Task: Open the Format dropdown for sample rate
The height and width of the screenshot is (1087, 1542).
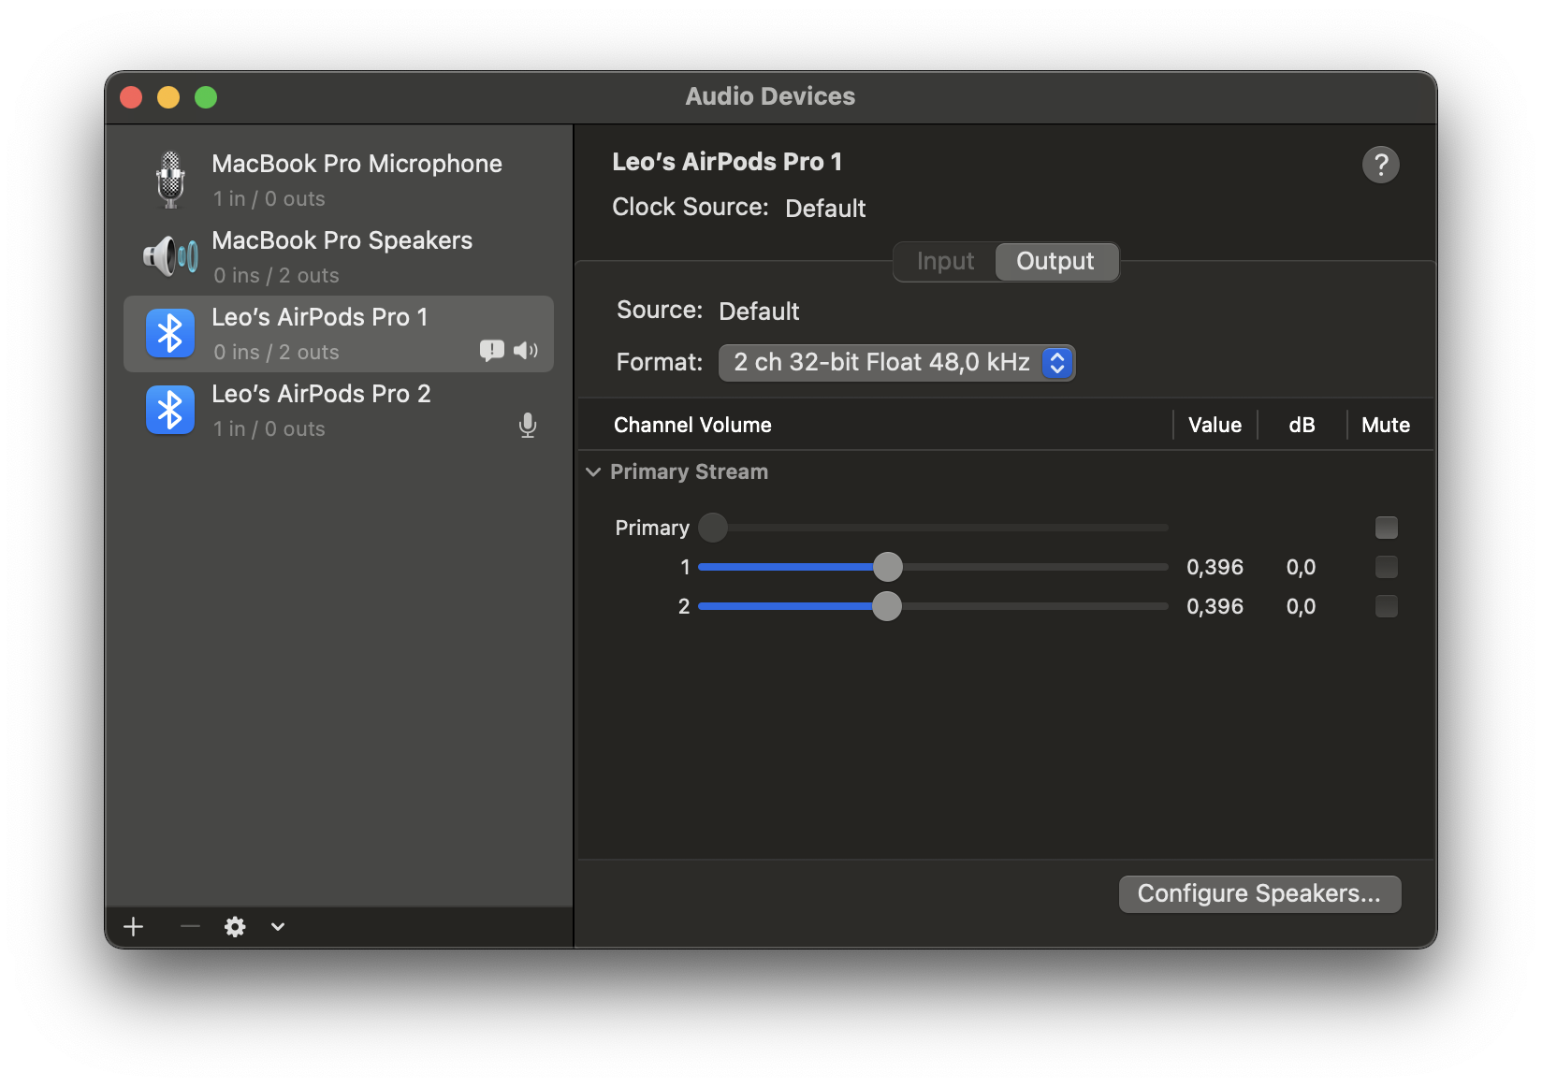Action: click(896, 363)
